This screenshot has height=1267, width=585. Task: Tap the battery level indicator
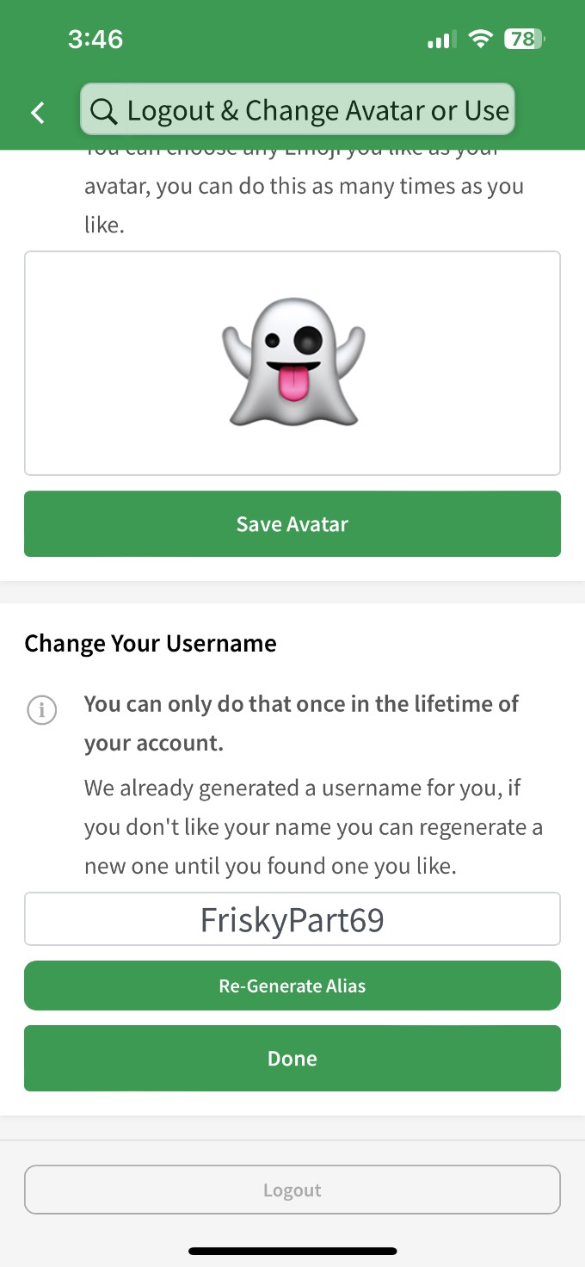tap(524, 39)
